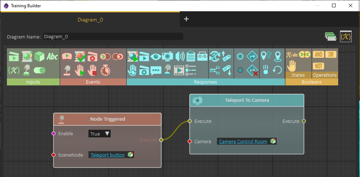Image resolution: width=360 pixels, height=177 pixels.
Task: Switch to the Diagram_0 tab
Action: pos(90,20)
